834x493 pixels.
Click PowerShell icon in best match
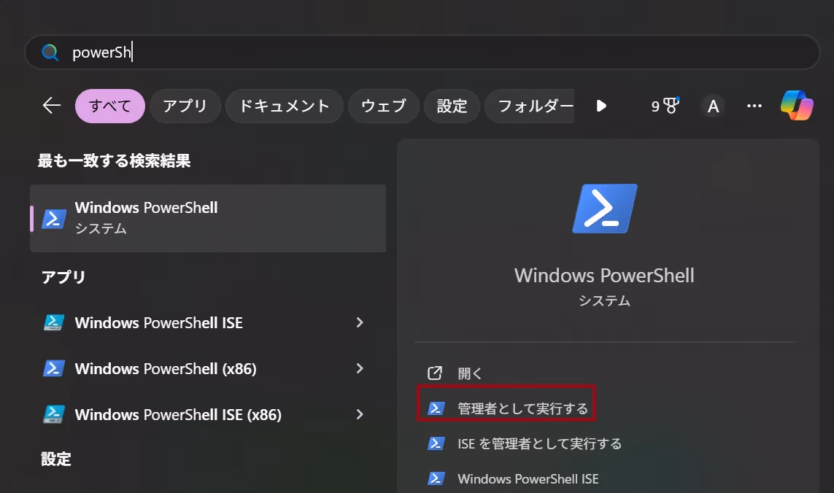[54, 219]
